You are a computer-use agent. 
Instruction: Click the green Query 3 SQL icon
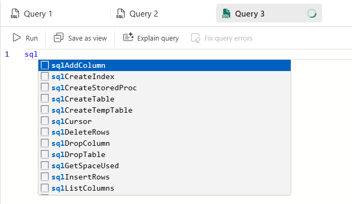(x=226, y=14)
